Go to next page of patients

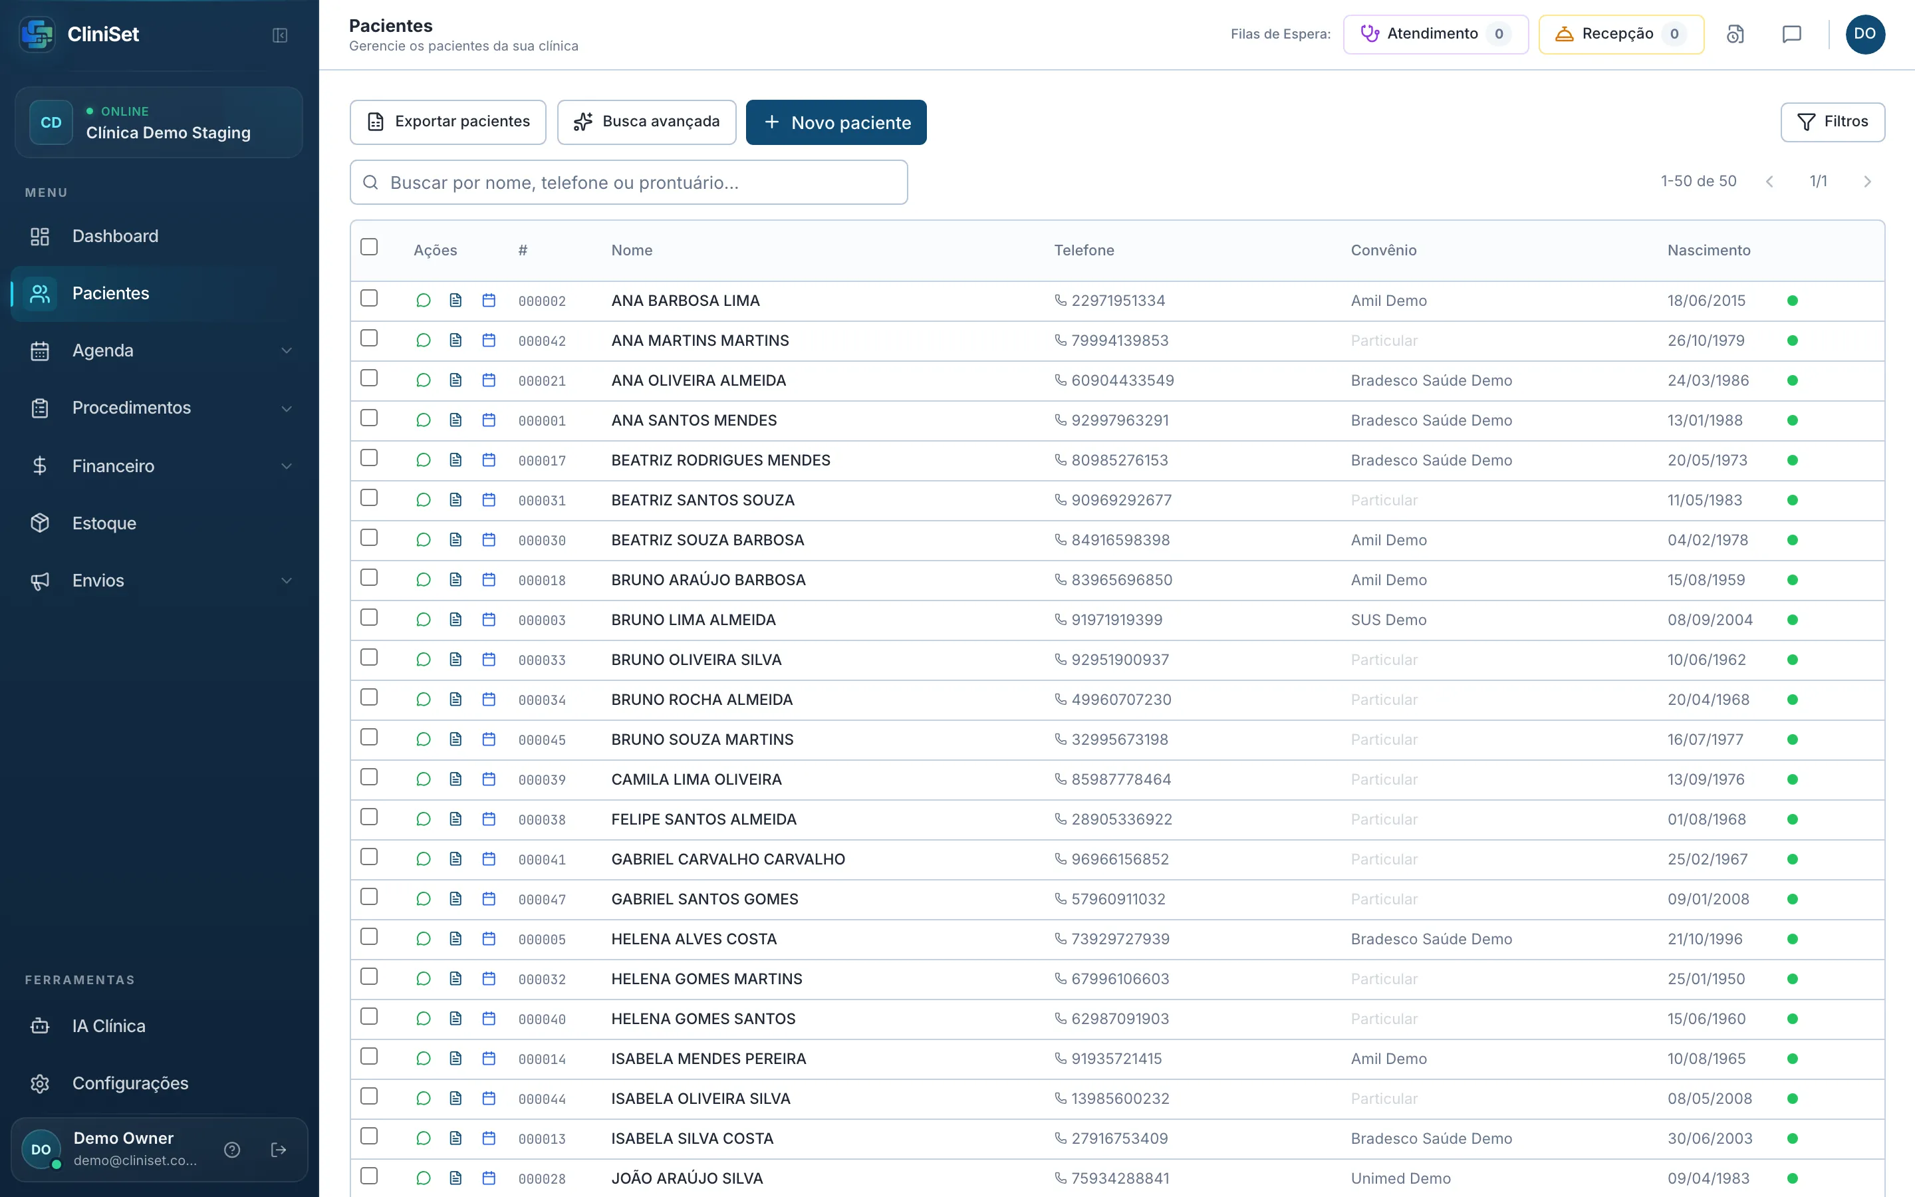(x=1868, y=182)
